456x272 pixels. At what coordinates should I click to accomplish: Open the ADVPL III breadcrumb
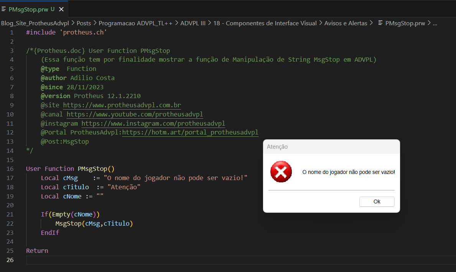click(x=193, y=23)
